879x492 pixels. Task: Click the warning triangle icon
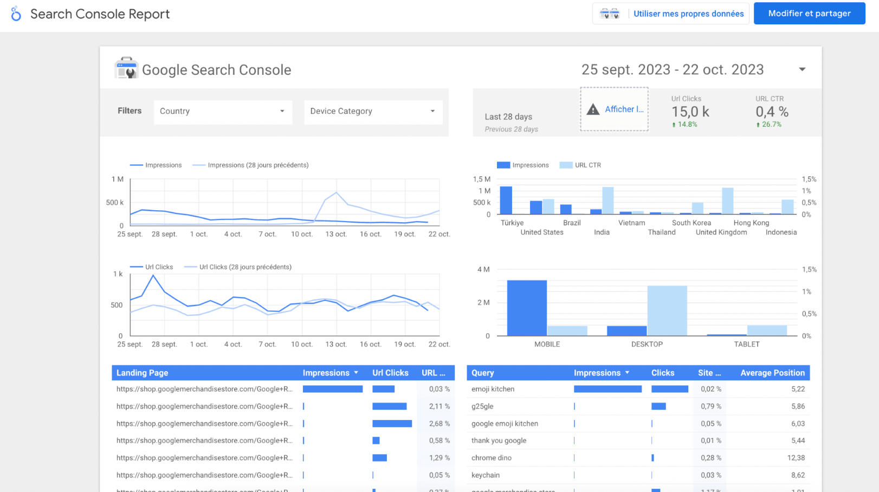click(593, 109)
